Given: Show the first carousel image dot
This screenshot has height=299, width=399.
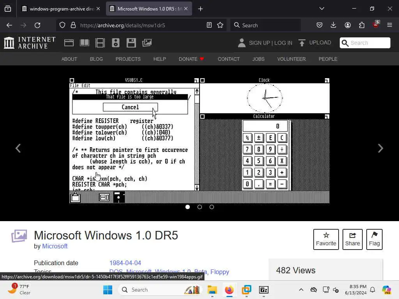Looking at the screenshot, I should point(187,207).
